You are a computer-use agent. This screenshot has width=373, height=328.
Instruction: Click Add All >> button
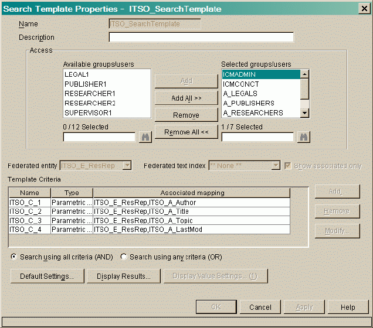tap(186, 98)
